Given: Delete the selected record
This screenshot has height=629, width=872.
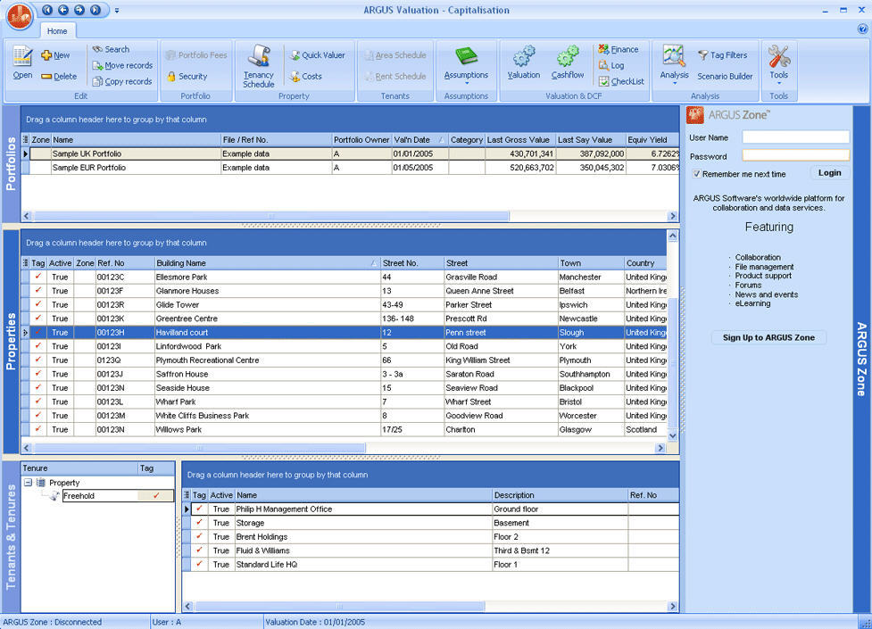Looking at the screenshot, I should (x=59, y=76).
